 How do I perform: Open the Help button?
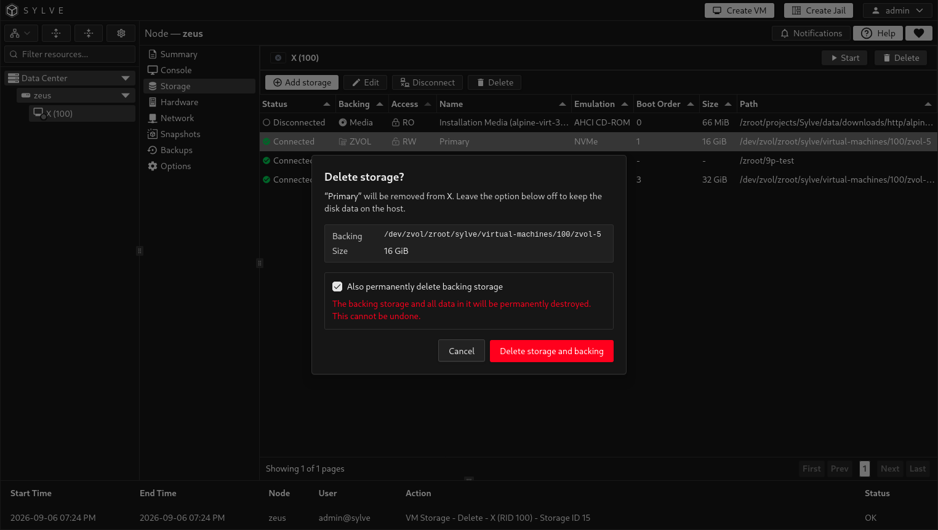pos(878,33)
